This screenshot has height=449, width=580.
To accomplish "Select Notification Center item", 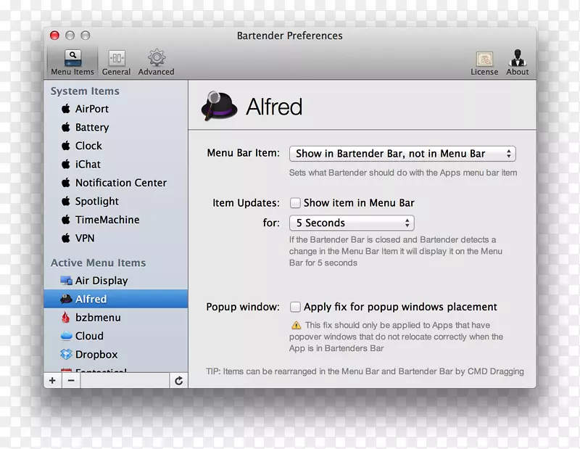I will coord(116,183).
